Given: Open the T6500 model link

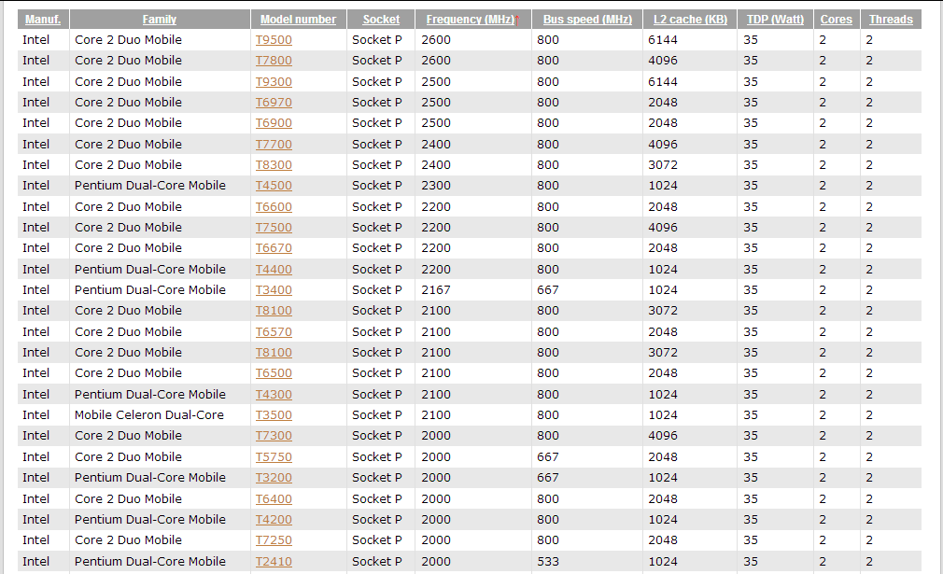Looking at the screenshot, I should pos(274,372).
